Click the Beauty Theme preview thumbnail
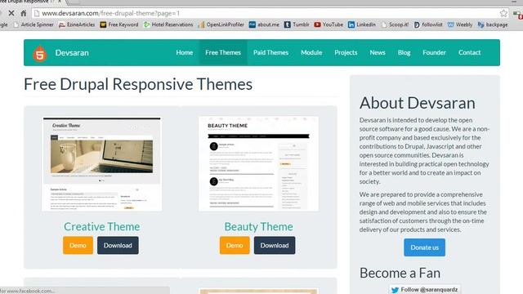The image size is (523, 294). click(258, 164)
